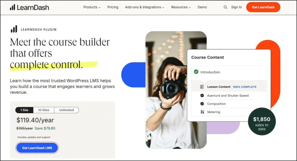Click the Composition completed check icon
Viewport: 297px width, 161px height.
tap(202, 104)
